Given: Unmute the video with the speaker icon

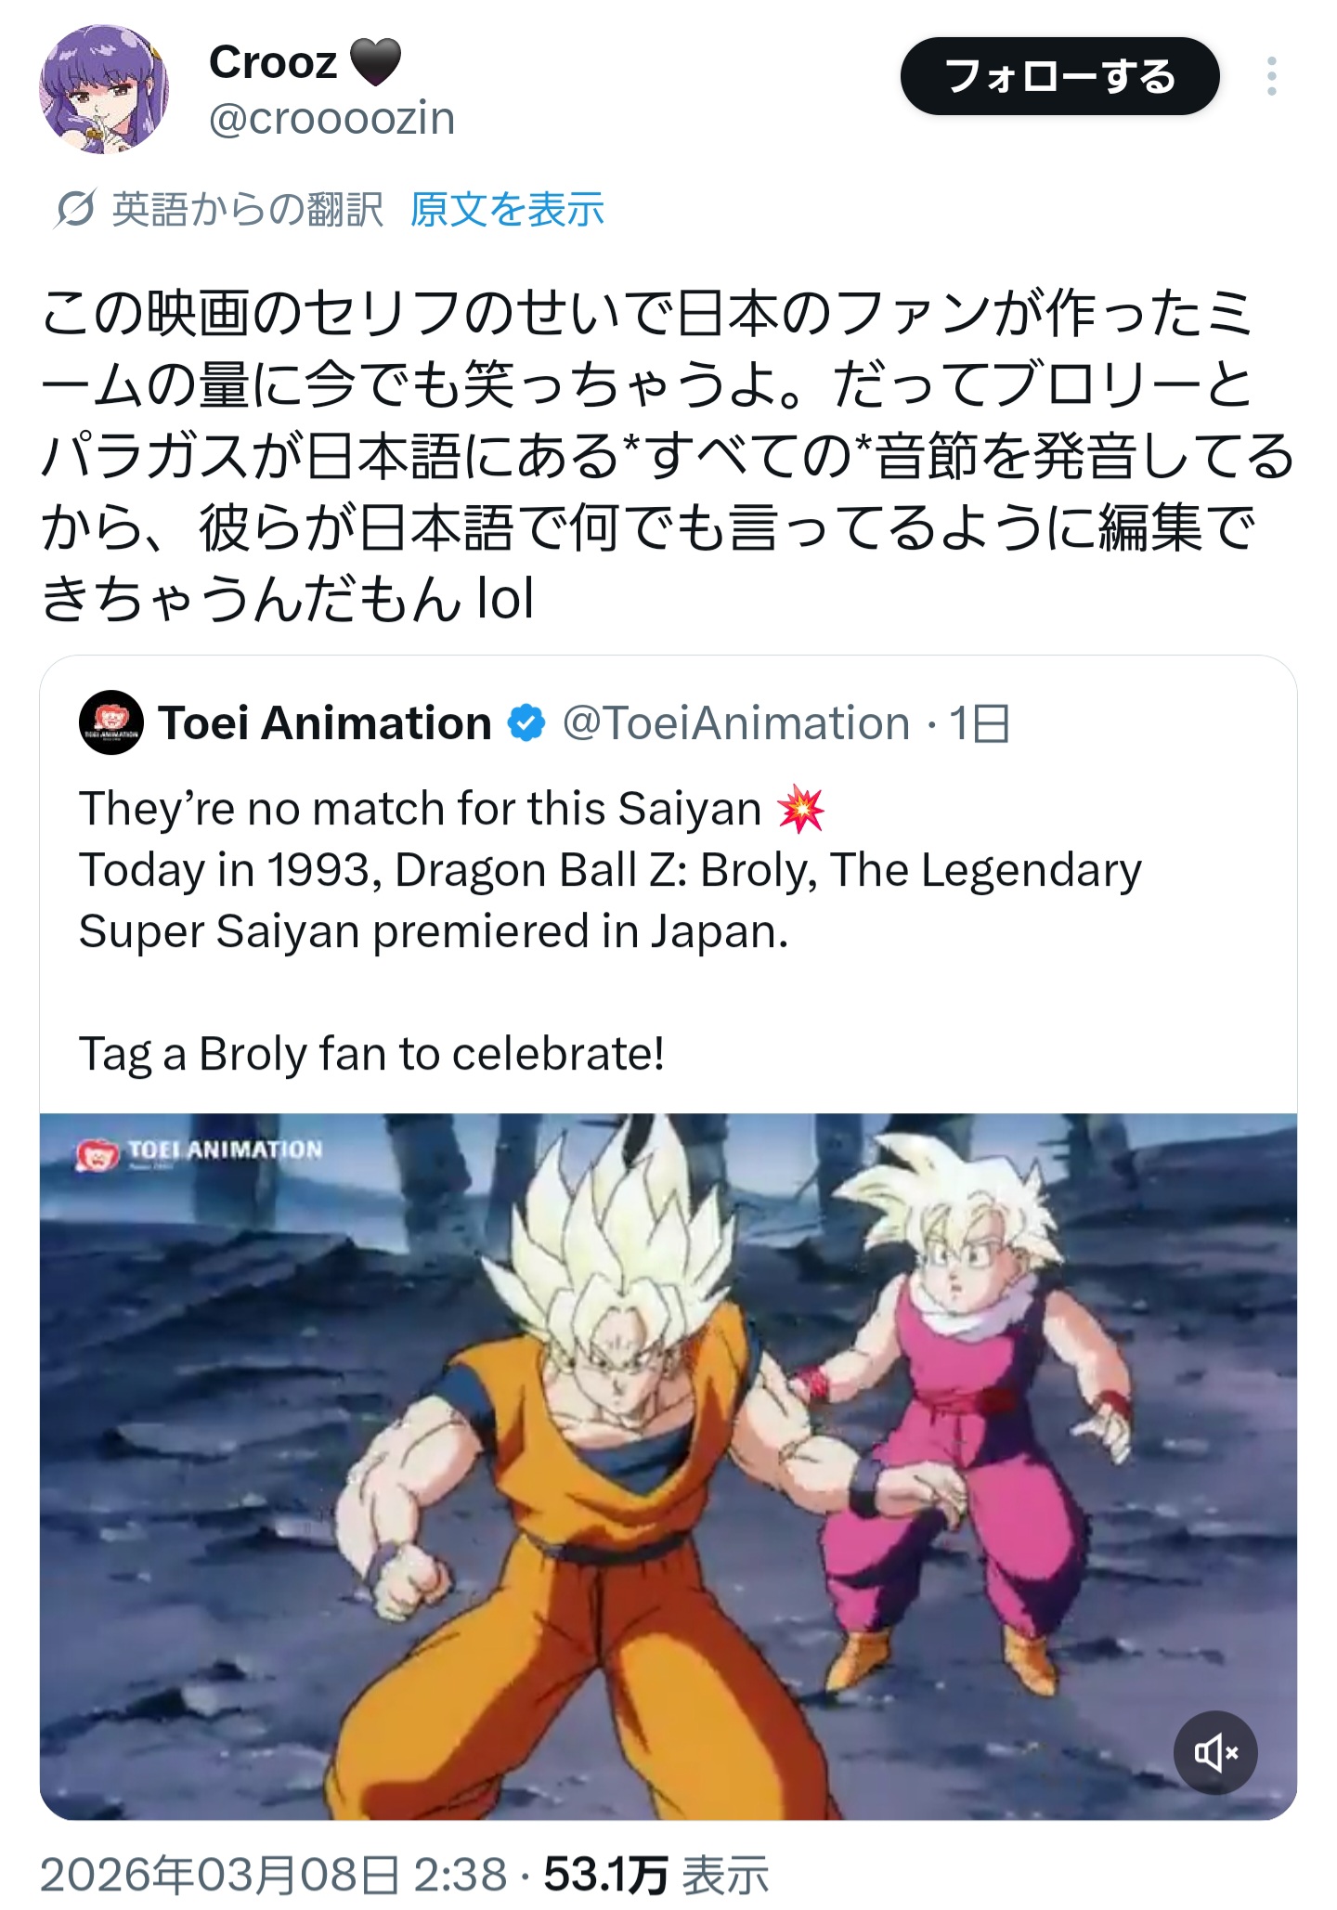Looking at the screenshot, I should point(1215,1753).
